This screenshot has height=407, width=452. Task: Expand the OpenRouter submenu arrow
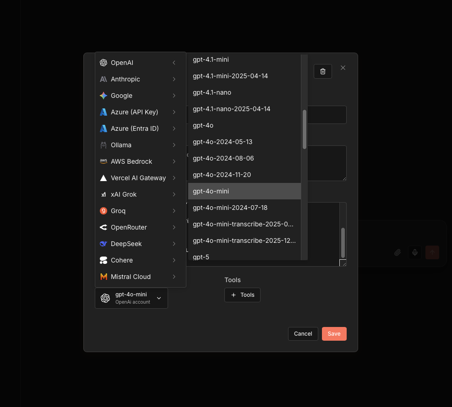coord(174,227)
